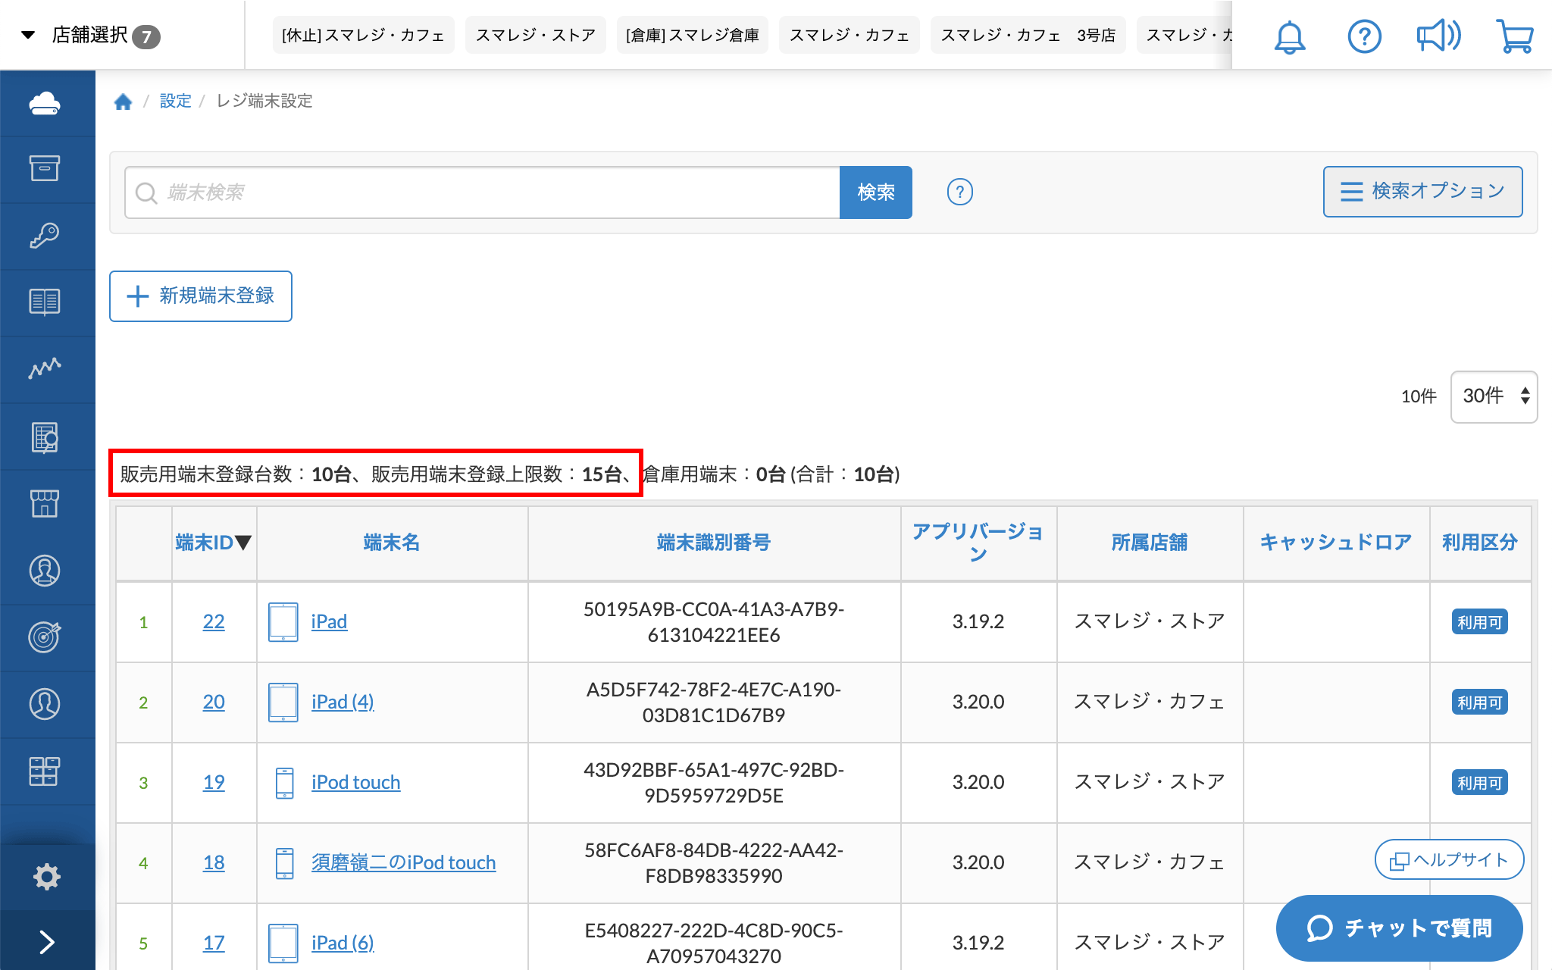Screen dimensions: 1552x970
Task: Expand the sidebar with the chevron arrow
Action: tap(46, 942)
